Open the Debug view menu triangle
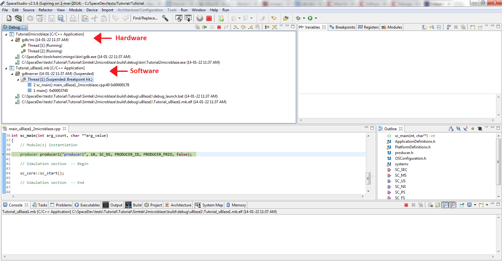 (281, 26)
